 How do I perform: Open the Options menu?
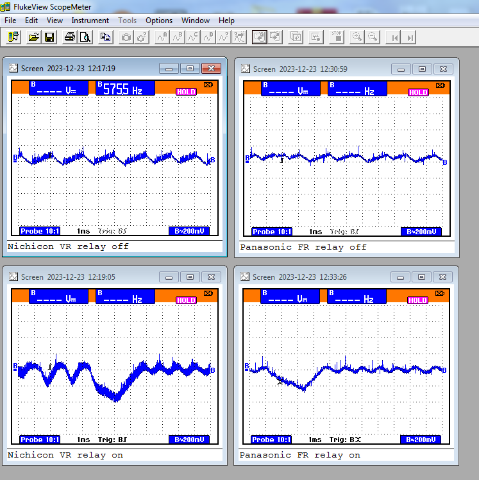[x=159, y=21]
